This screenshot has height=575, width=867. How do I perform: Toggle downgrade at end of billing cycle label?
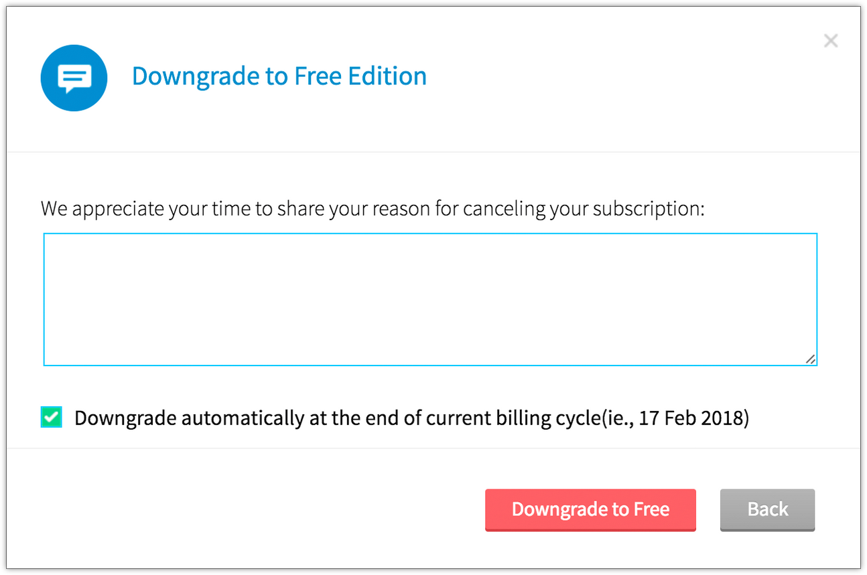pos(411,418)
